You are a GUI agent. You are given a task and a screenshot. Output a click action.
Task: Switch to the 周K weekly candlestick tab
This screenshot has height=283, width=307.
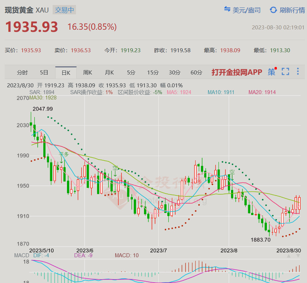pos(88,73)
